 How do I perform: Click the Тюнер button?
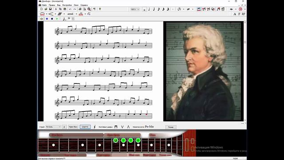click(x=171, y=127)
